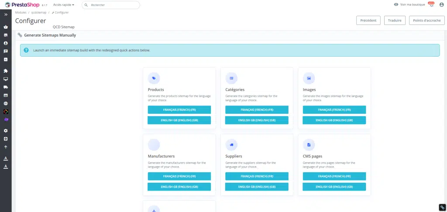Click the Précédent button
447x212 pixels.
point(368,21)
